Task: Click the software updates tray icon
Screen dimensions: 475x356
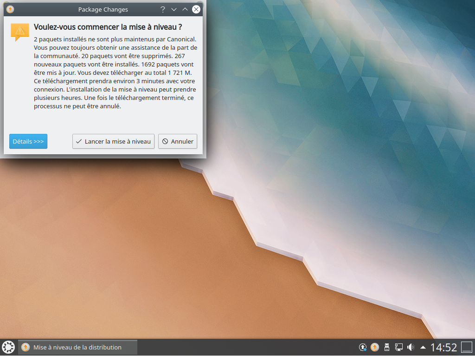Action: (x=362, y=347)
